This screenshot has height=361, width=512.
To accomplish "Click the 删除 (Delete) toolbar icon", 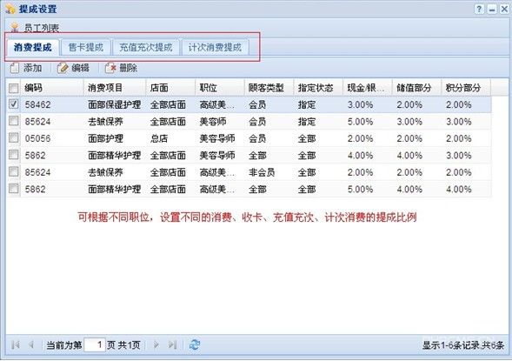I will click(110, 68).
